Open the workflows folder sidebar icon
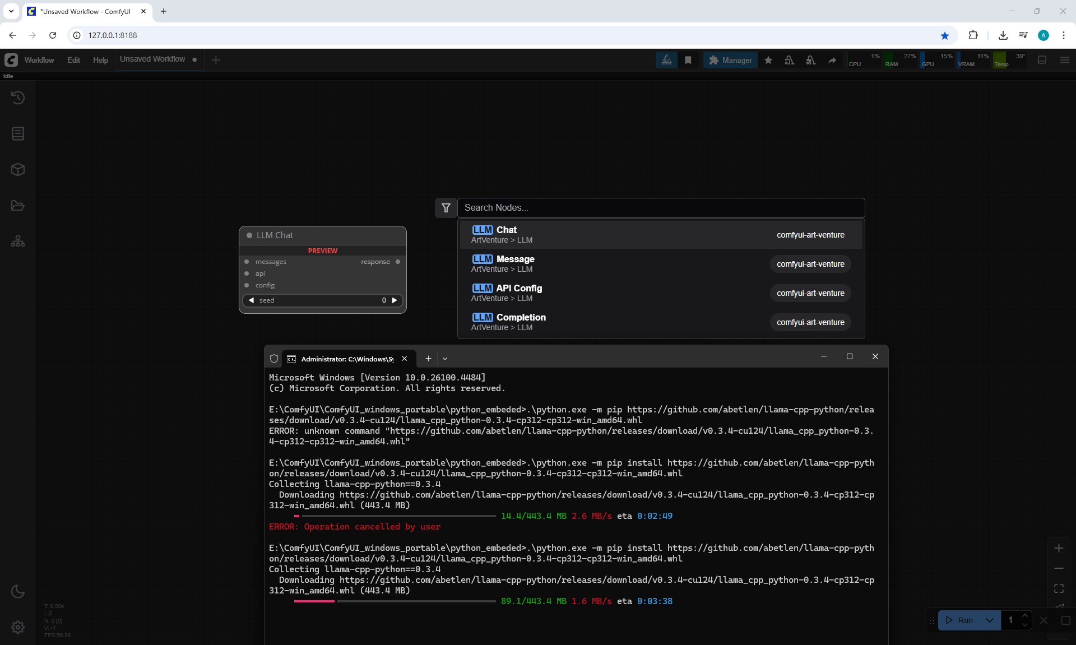 tap(18, 206)
